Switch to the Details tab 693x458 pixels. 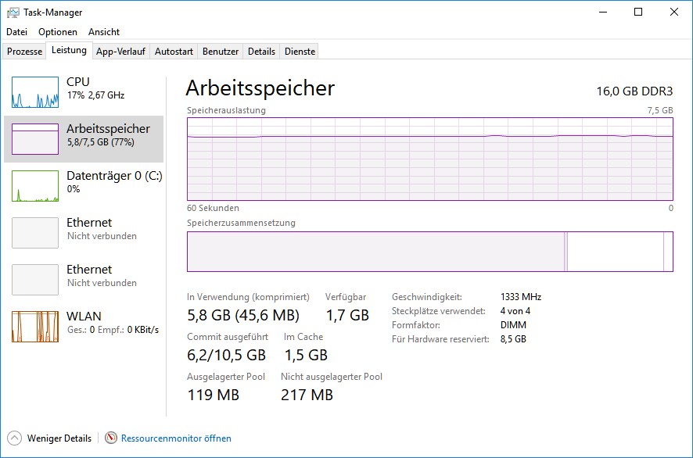(261, 52)
